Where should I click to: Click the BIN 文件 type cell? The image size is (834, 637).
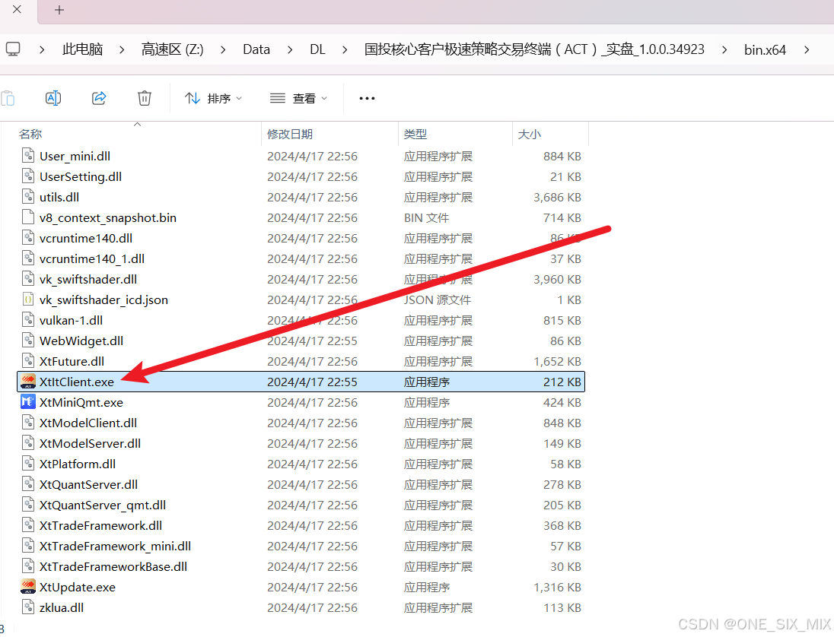click(x=426, y=218)
